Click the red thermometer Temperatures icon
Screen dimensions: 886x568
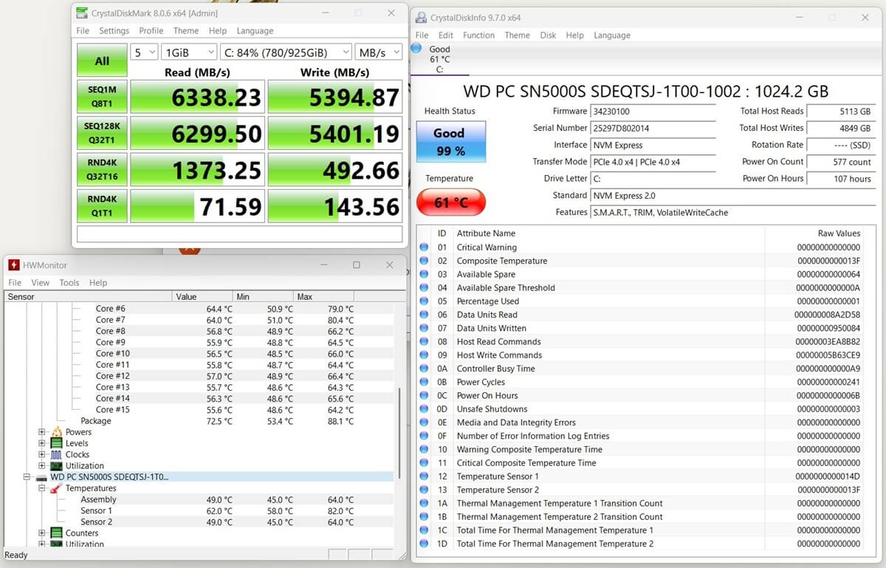coord(57,488)
